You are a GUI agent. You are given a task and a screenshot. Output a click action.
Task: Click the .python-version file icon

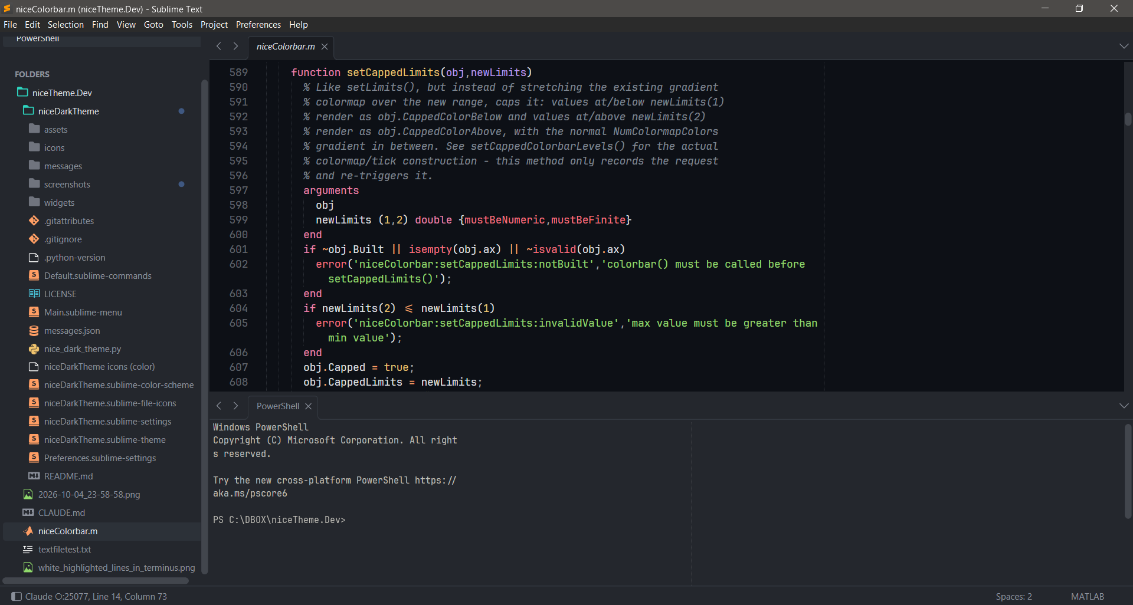click(x=34, y=257)
